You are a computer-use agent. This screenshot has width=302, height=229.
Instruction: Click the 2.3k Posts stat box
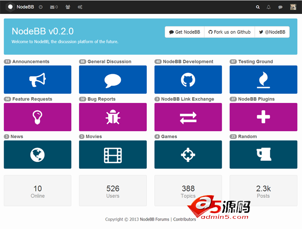[263, 191]
